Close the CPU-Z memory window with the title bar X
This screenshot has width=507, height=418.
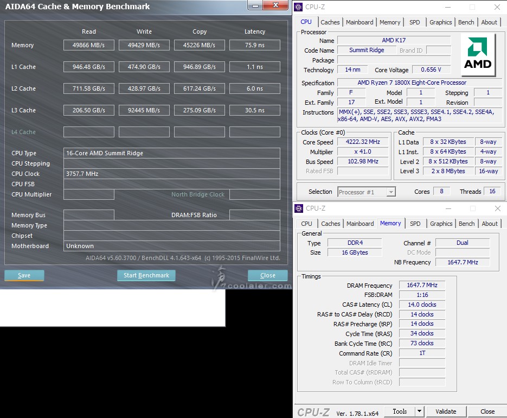[x=498, y=208]
